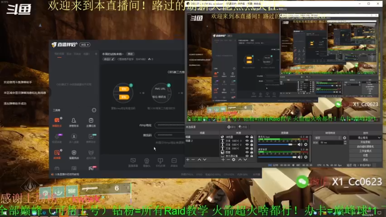Click the rtmp地址 input field

169,125
